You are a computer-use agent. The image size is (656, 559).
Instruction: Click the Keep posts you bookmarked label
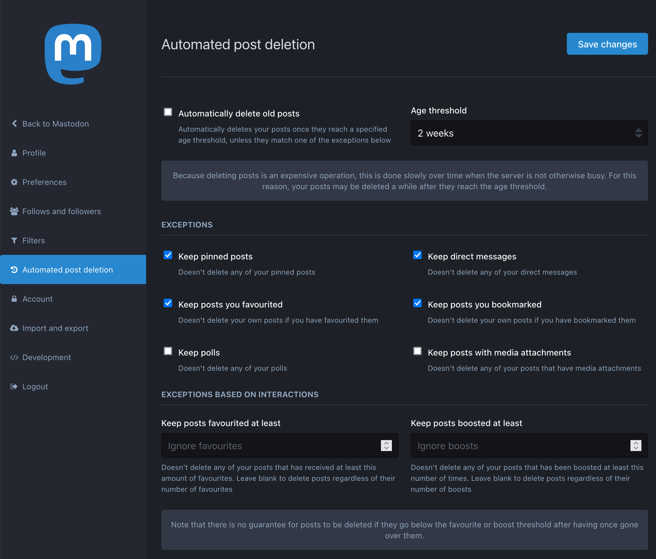point(484,304)
